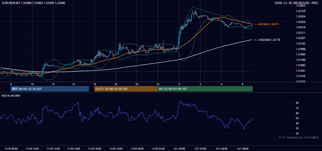Screen dimensions: 322x151
Task: Click the 11/30 14:00 time label
Action: pyautogui.click(x=74, y=149)
